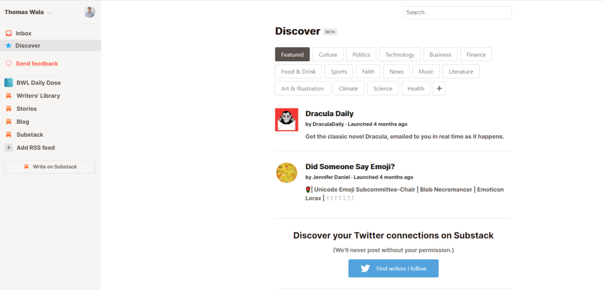The width and height of the screenshot is (604, 290).
Task: Open BWL Daily Dose publication icon
Action: pyautogui.click(x=8, y=83)
